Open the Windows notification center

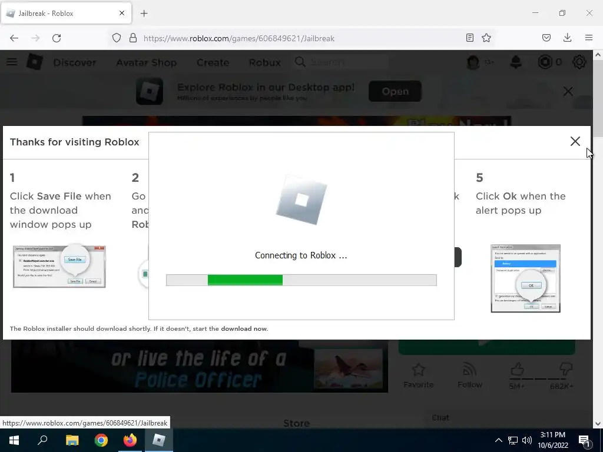(x=585, y=440)
